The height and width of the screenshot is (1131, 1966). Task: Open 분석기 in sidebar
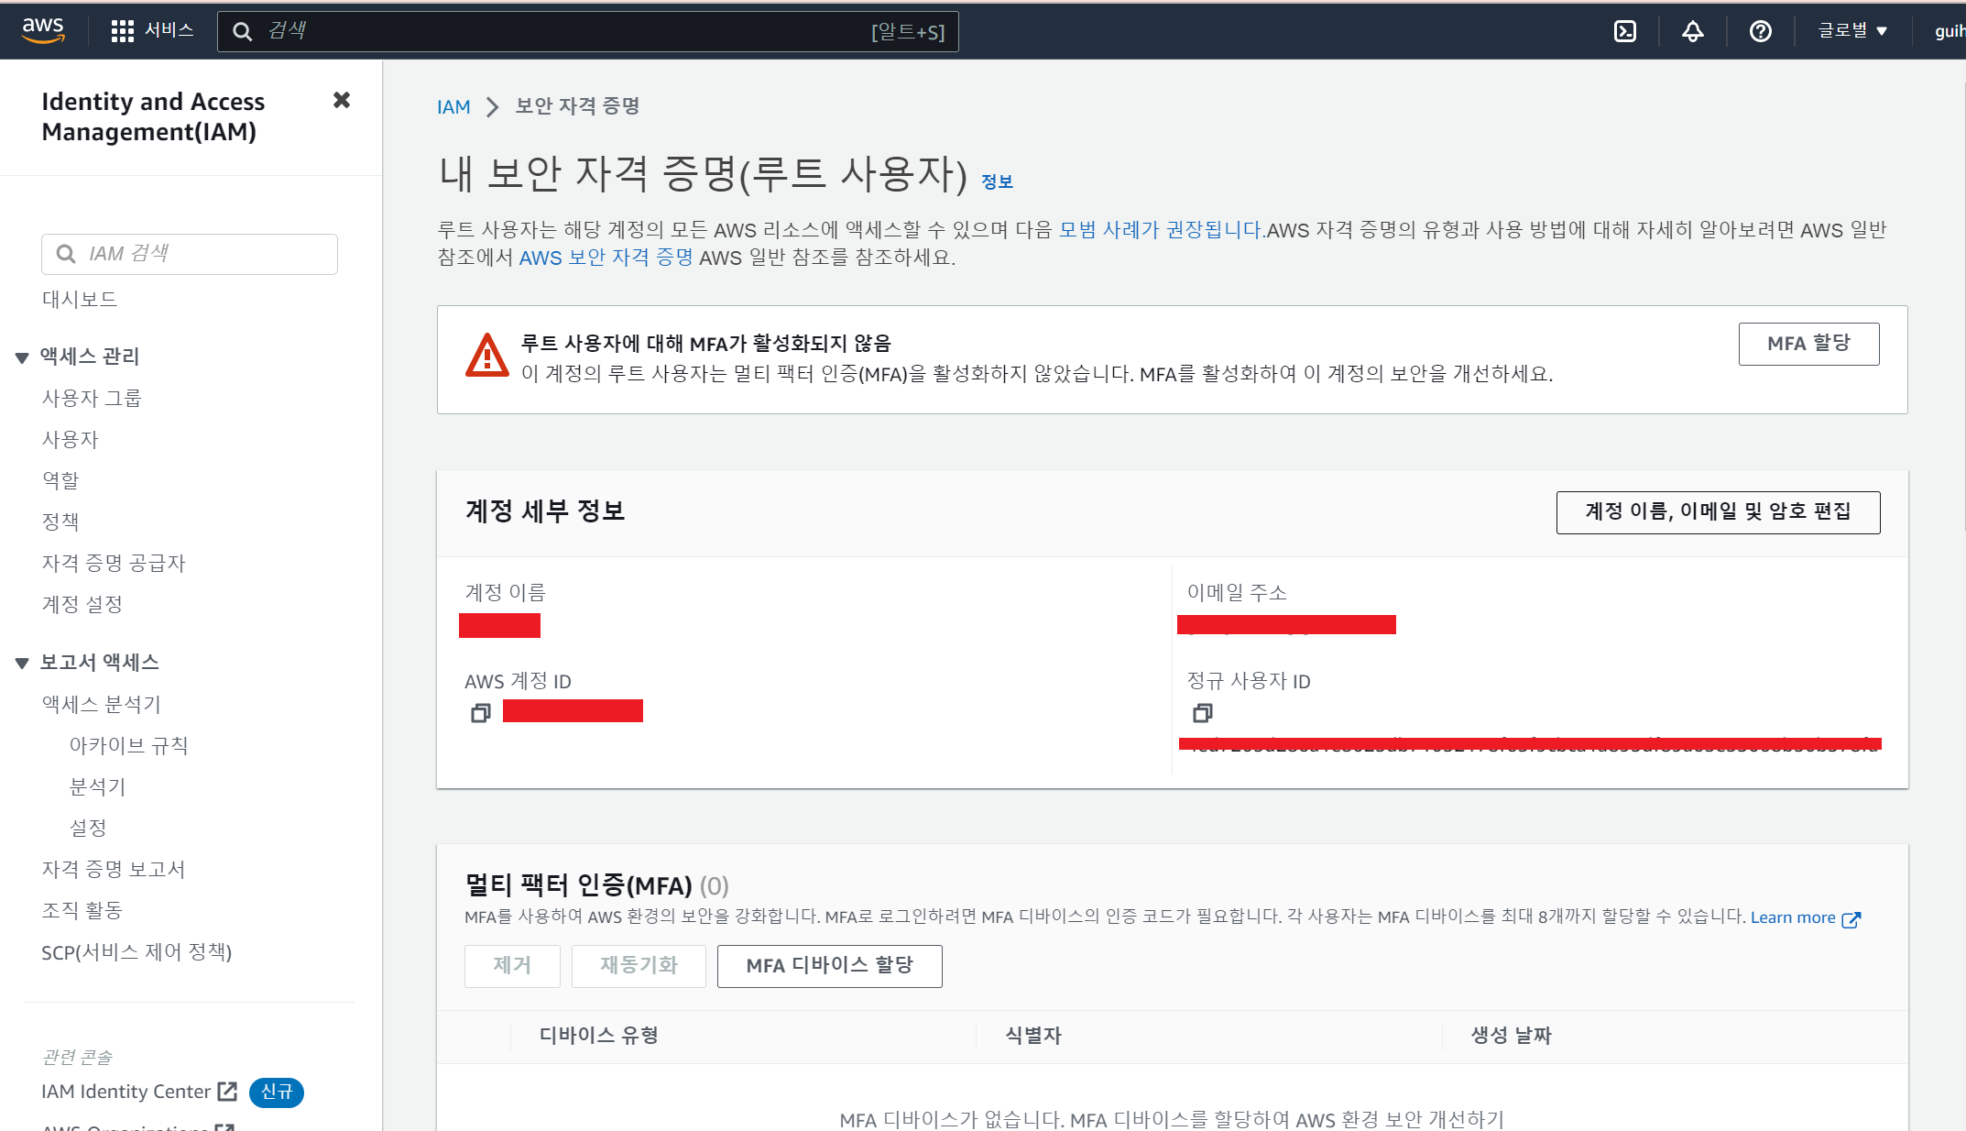[97, 787]
